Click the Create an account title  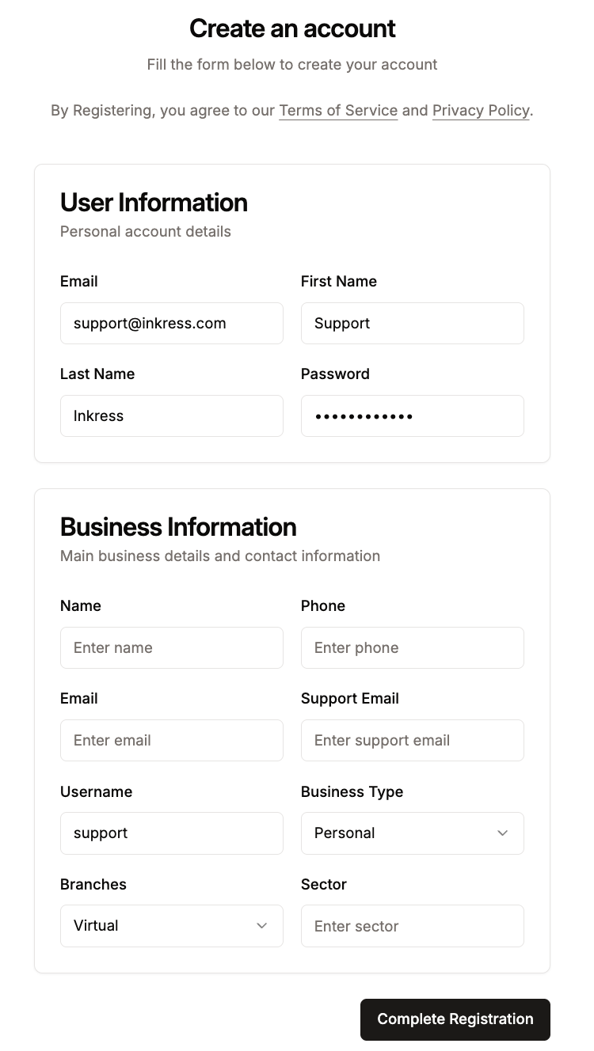point(292,28)
